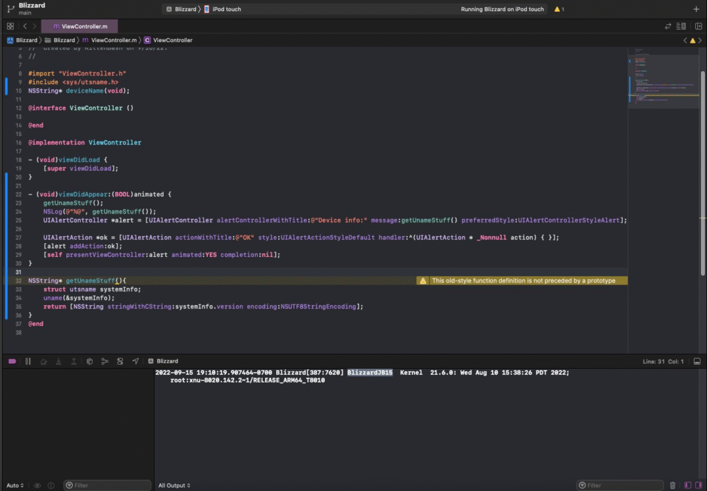Add an editor pane on the right
Viewport: 707px width, 491px height.
coord(699,26)
